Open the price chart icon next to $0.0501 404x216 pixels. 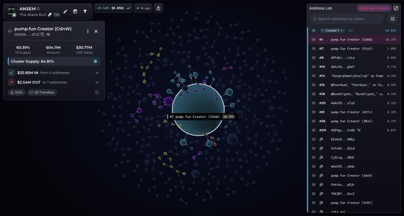[129, 8]
